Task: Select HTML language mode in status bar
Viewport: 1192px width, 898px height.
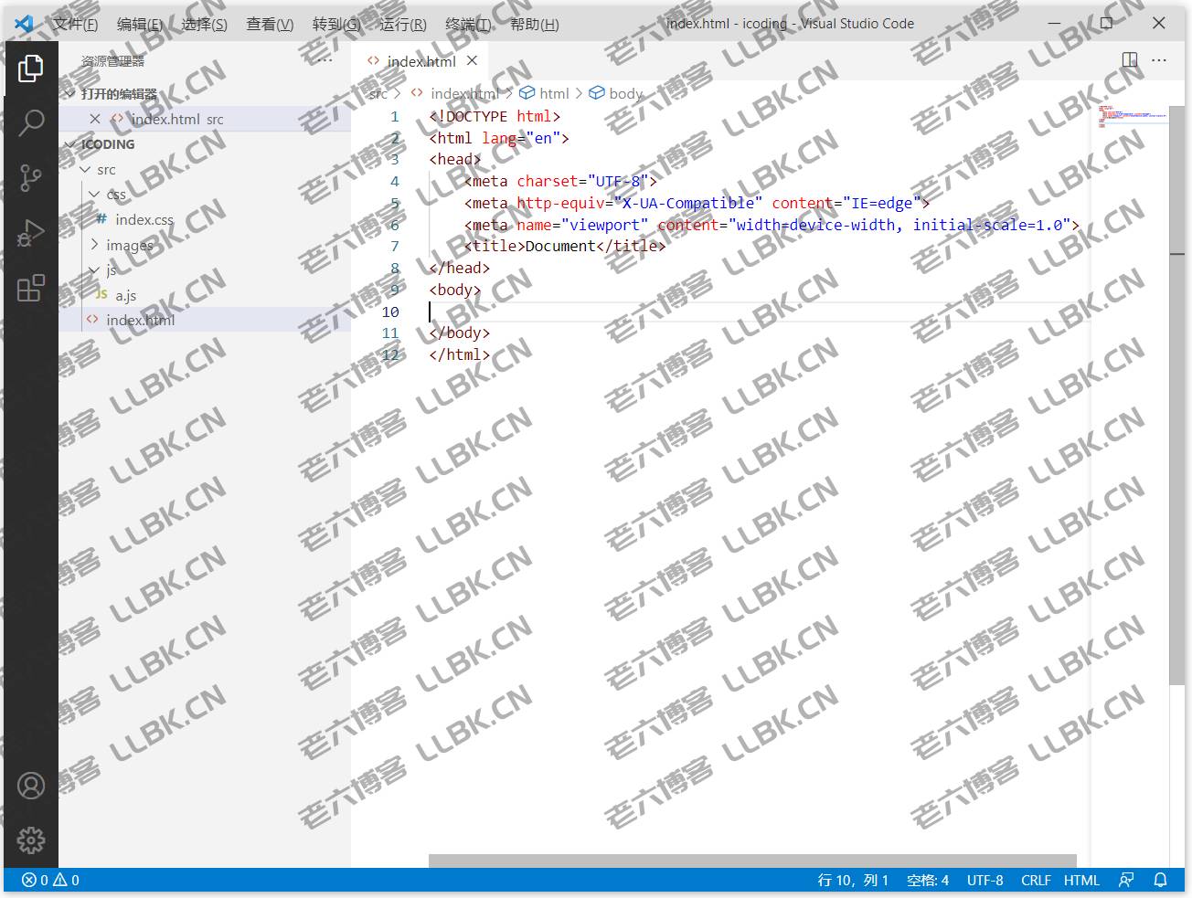Action: [x=1081, y=880]
